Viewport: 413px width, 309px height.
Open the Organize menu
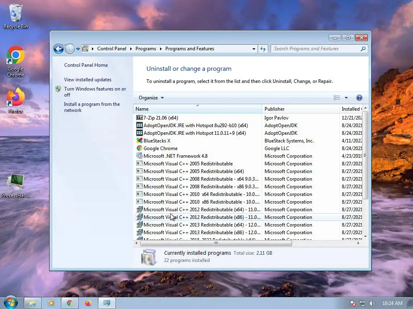[151, 98]
